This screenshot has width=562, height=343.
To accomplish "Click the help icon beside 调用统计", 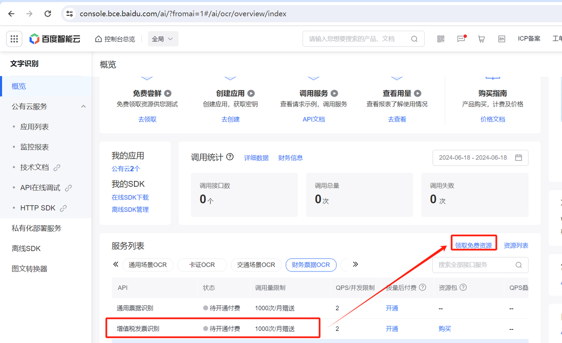I will point(230,157).
